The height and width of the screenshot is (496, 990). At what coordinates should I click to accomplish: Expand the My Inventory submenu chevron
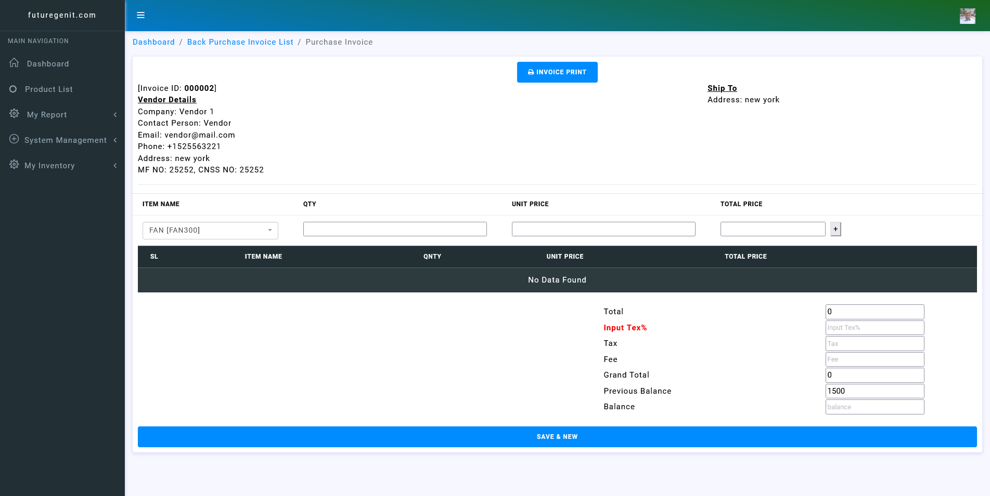click(x=115, y=166)
